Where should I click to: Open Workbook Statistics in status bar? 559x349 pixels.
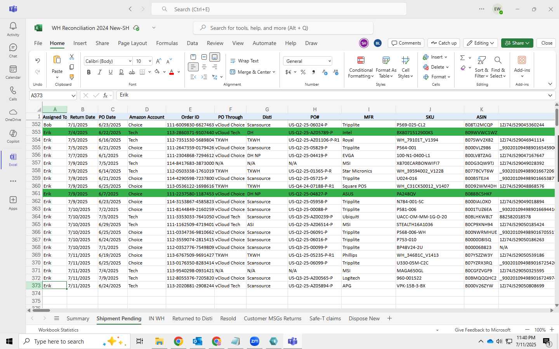point(58,330)
